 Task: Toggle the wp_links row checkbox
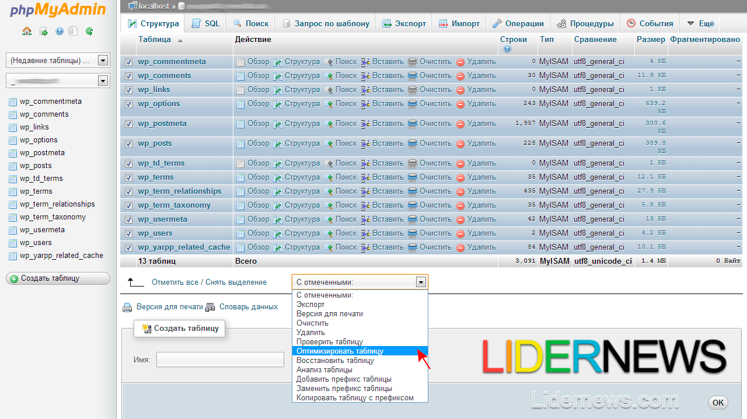pos(128,90)
